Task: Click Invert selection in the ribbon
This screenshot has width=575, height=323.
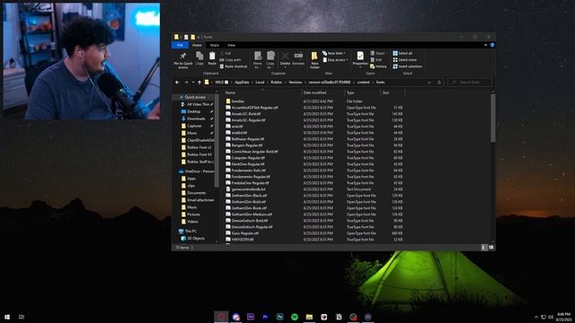Action: point(407,66)
